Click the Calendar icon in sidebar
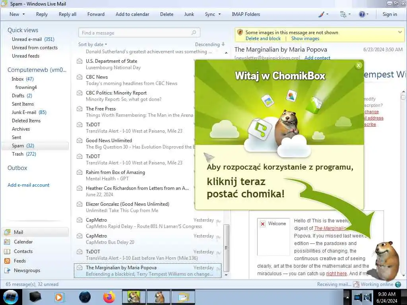Screen dimensions: 407x305 tap(7, 242)
